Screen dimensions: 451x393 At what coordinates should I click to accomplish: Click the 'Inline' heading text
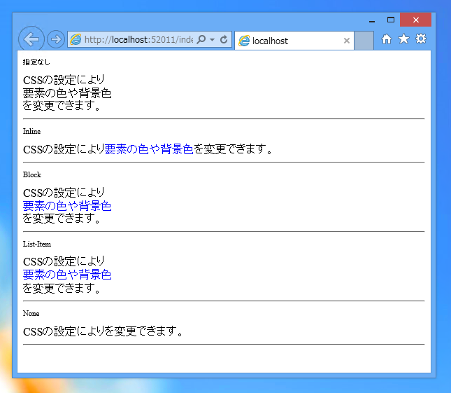[x=31, y=132]
